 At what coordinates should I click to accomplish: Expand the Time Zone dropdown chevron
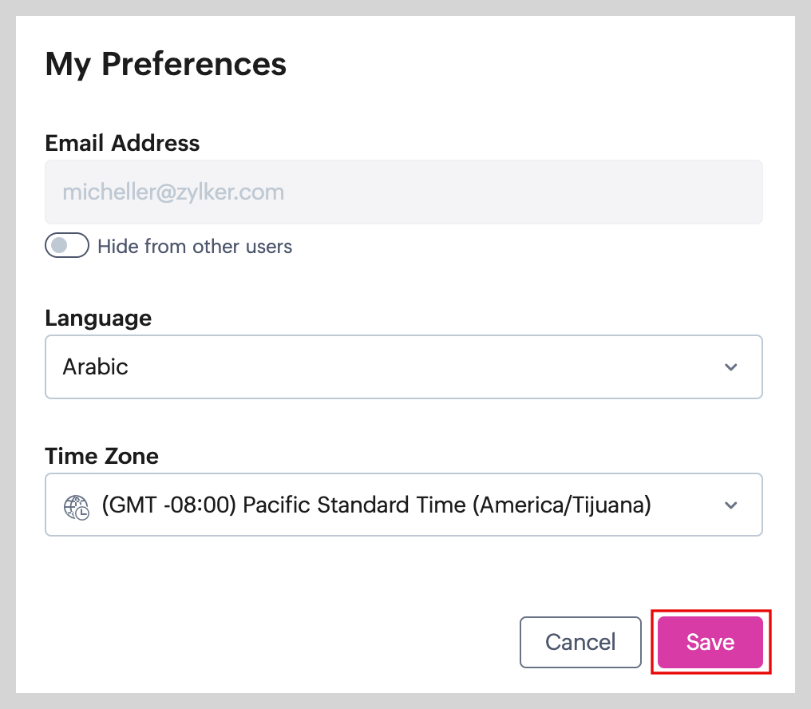point(730,505)
